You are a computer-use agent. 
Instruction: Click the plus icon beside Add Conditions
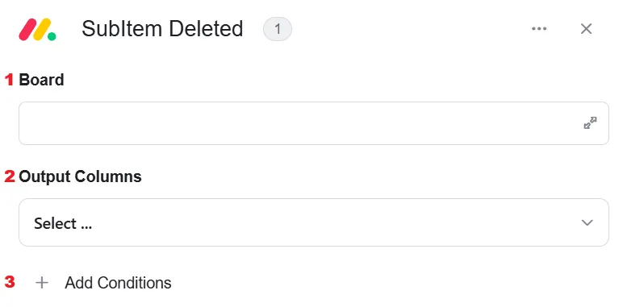42,283
